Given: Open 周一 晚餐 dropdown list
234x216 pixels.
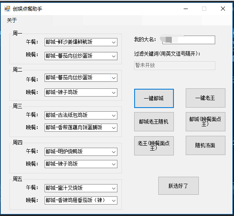Looking at the screenshot, I should [x=81, y=56].
